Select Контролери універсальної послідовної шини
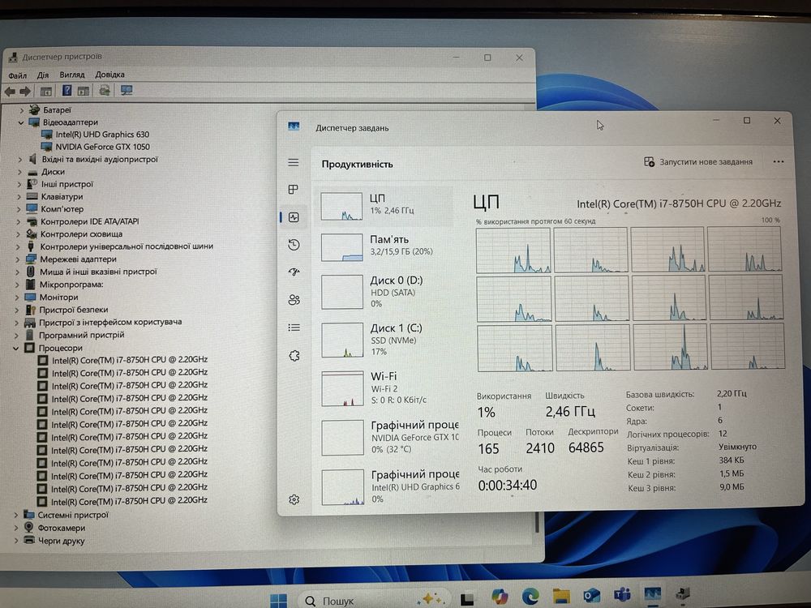 click(127, 246)
